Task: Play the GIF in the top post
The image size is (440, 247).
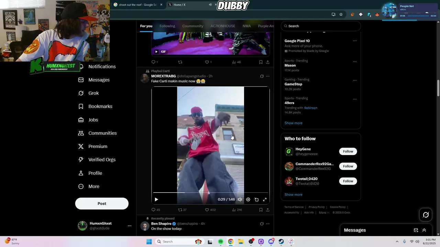Action: [x=156, y=52]
